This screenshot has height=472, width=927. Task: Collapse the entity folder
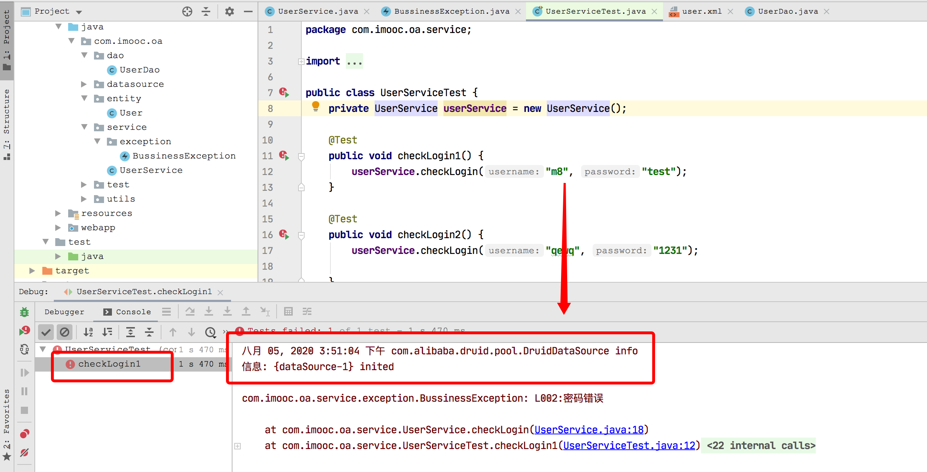[85, 98]
